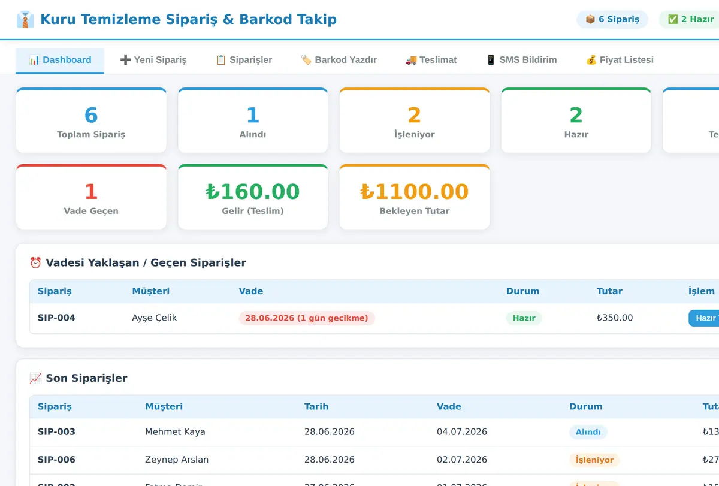Click the Alındı status badge for SIP-003
719x486 pixels.
pos(588,432)
